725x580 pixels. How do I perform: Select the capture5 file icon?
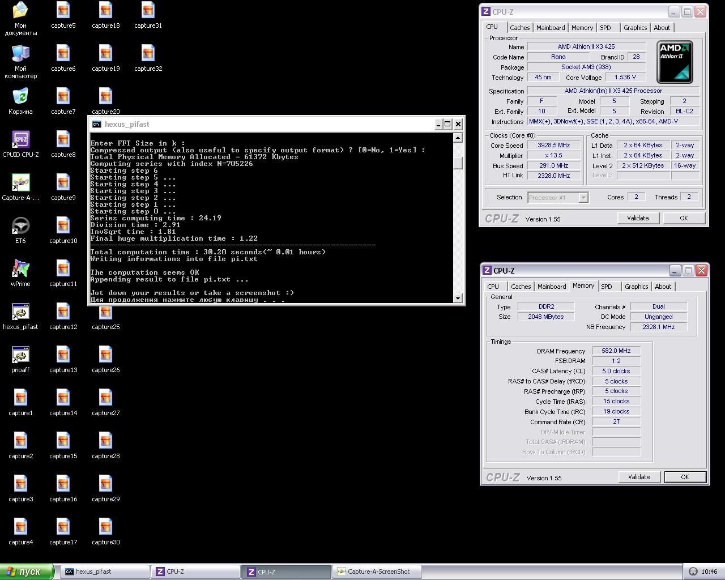[63, 15]
